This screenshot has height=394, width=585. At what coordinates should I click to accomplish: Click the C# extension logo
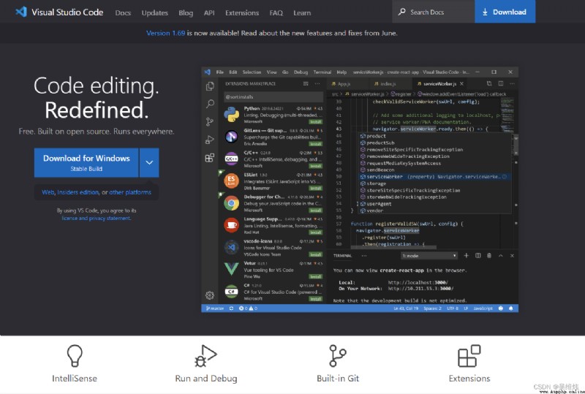pyautogui.click(x=231, y=292)
